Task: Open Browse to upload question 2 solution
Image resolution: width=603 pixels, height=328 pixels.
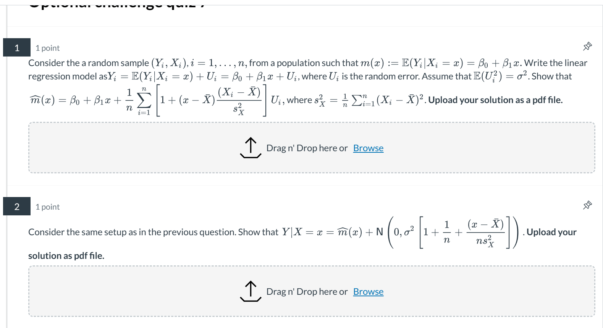Action: pos(368,291)
